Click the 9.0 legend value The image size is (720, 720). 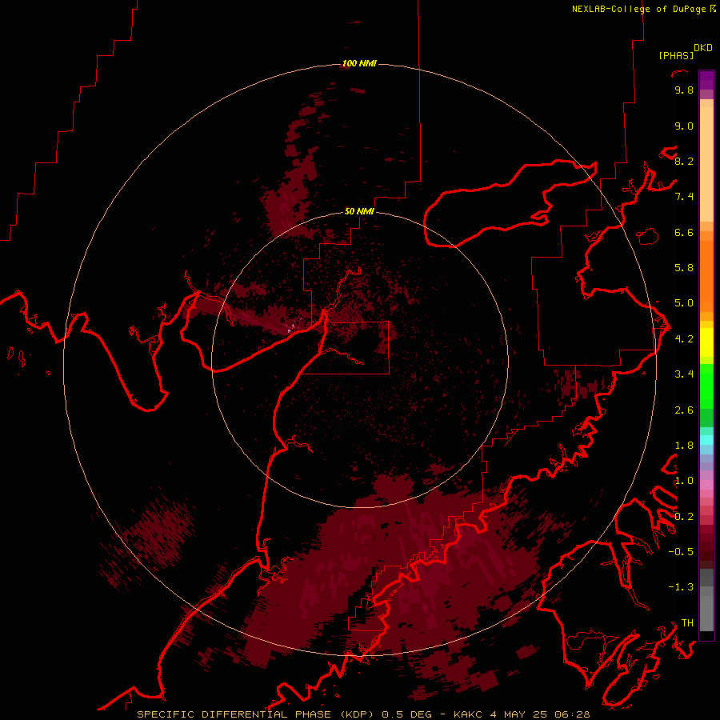point(684,126)
